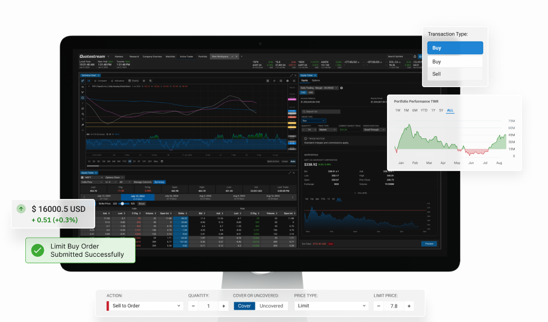This screenshot has height=322, width=548.
Task: Reset the strike price filter
Action: click(x=142, y=203)
